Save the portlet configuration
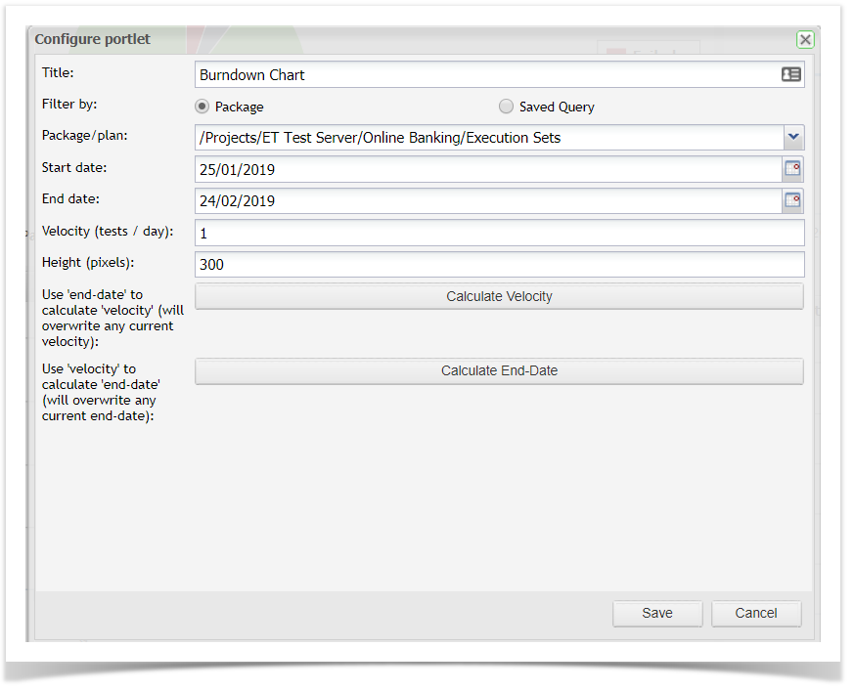The width and height of the screenshot is (854, 690). (x=657, y=613)
